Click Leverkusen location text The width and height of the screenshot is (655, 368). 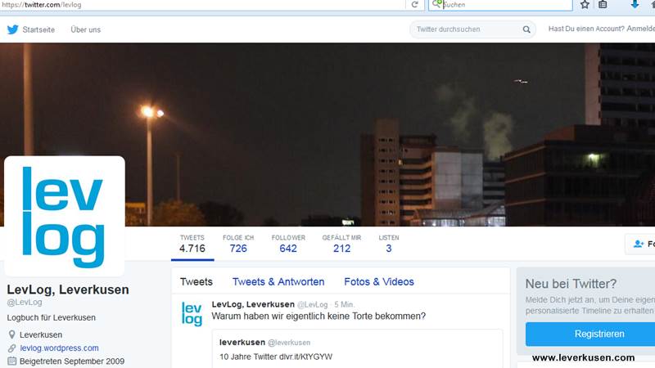click(x=41, y=334)
